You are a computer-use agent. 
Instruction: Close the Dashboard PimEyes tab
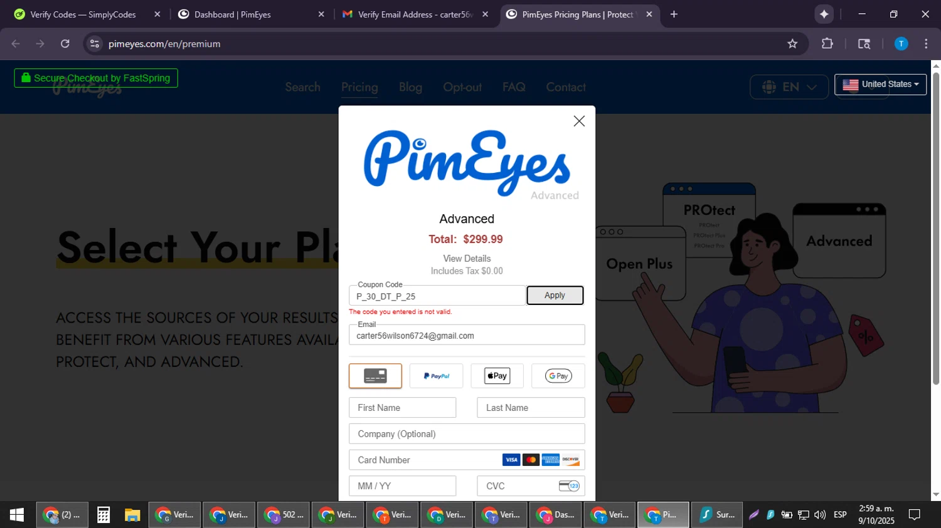point(321,14)
